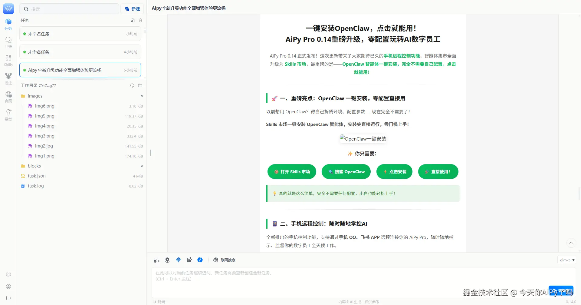Image resolution: width=581 pixels, height=305 pixels.
Task: Click the img2.jpg file type icon
Action: coord(30,146)
